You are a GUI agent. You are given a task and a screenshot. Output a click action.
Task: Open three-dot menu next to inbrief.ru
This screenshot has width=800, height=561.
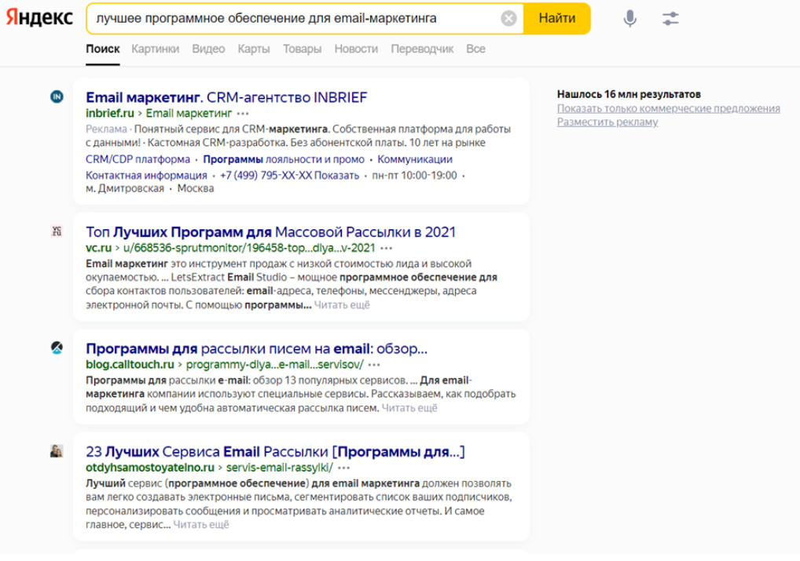coord(242,114)
